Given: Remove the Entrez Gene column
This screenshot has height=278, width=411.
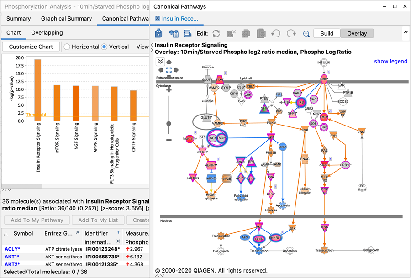Looking at the screenshot, I should pyautogui.click(x=77, y=233).
